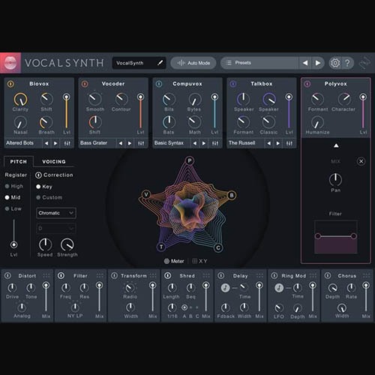Click the Delay Mix slider handle
Viewport: 375px width, 375px height.
259,285
